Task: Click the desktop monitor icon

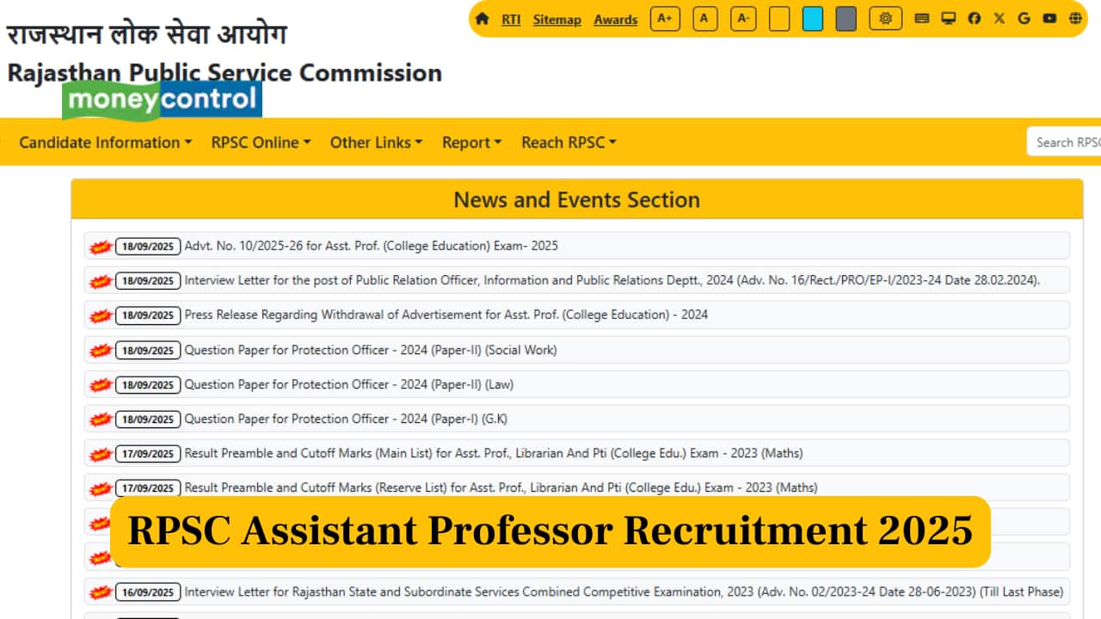Action: 948,18
